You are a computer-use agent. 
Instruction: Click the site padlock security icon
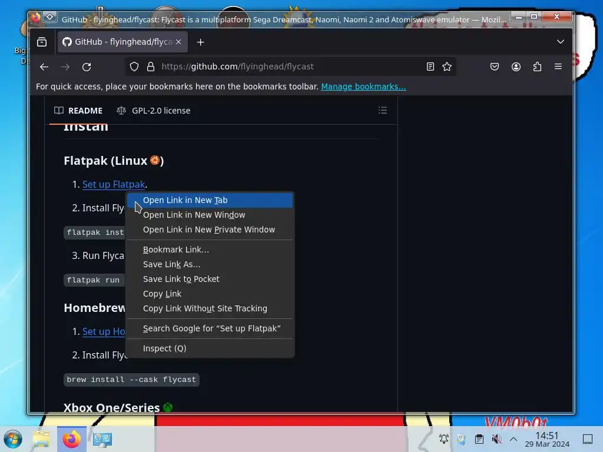151,67
